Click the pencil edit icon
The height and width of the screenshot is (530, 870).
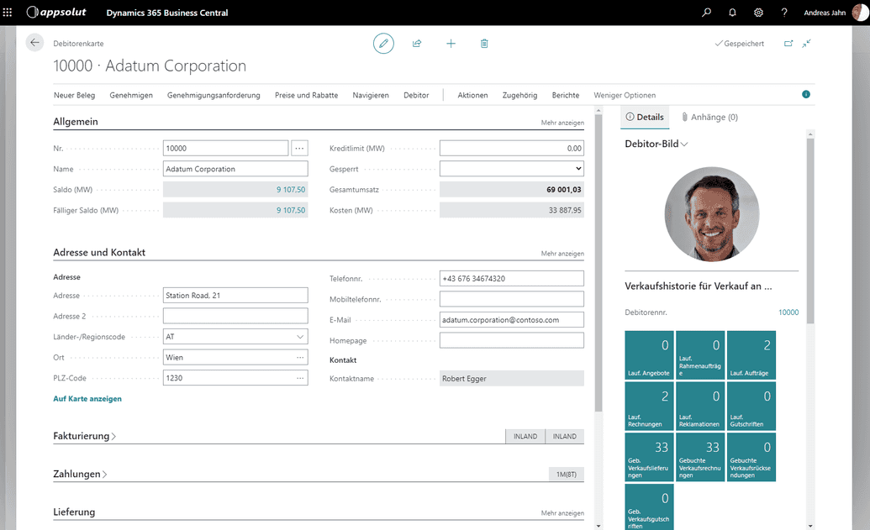pyautogui.click(x=383, y=43)
